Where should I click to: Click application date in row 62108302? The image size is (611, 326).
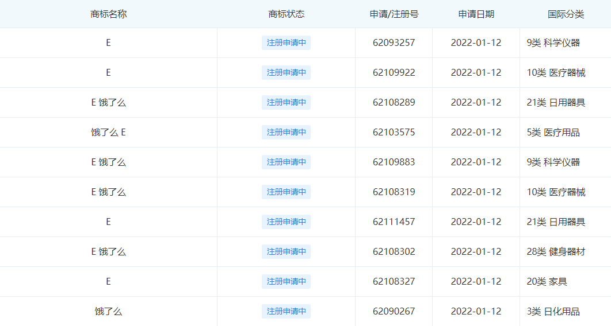coord(476,252)
